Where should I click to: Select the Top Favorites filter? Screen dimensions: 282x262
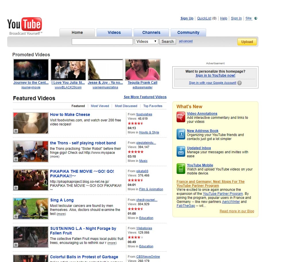tap(153, 106)
